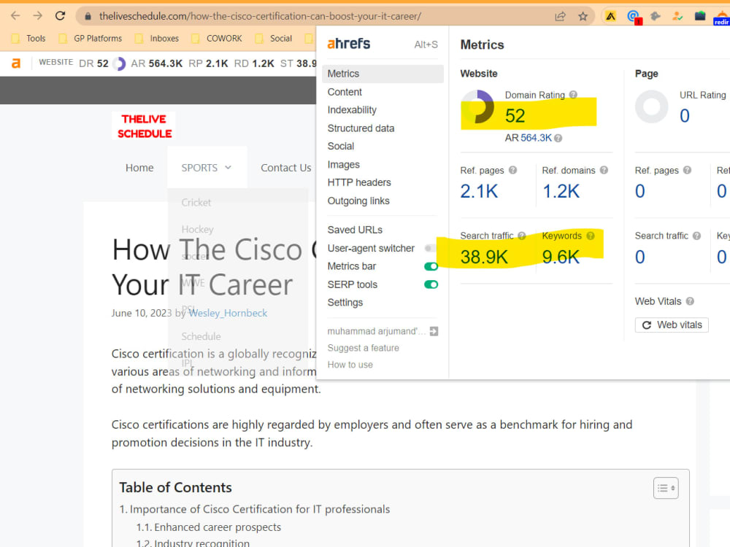Viewport: 730px width, 547px height.
Task: Click the Web vitals button
Action: tap(672, 325)
